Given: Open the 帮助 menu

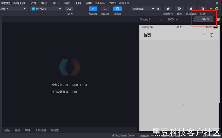Looking at the screenshot, I should tap(89, 3).
